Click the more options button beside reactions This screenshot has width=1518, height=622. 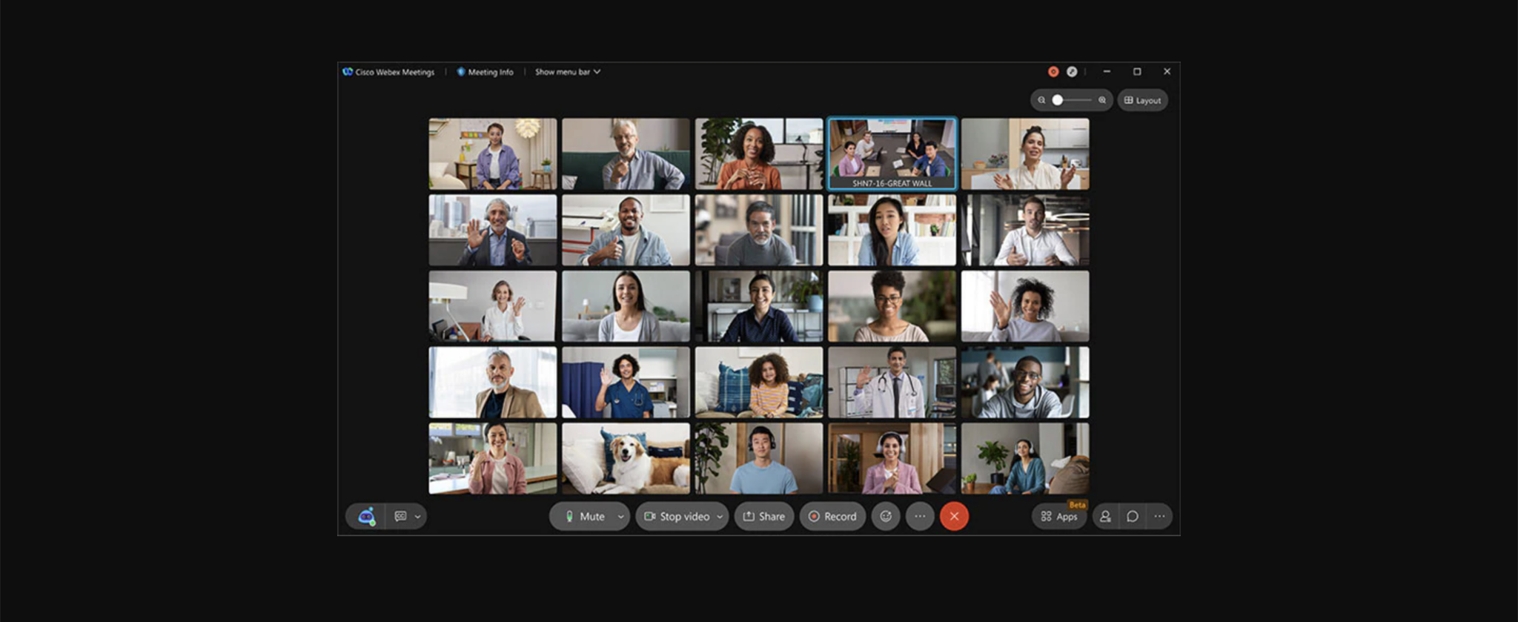click(x=920, y=516)
